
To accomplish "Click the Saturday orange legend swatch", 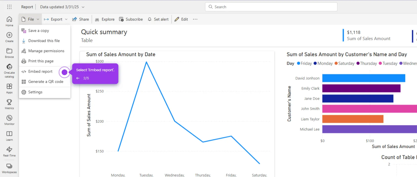I will click(336, 63).
